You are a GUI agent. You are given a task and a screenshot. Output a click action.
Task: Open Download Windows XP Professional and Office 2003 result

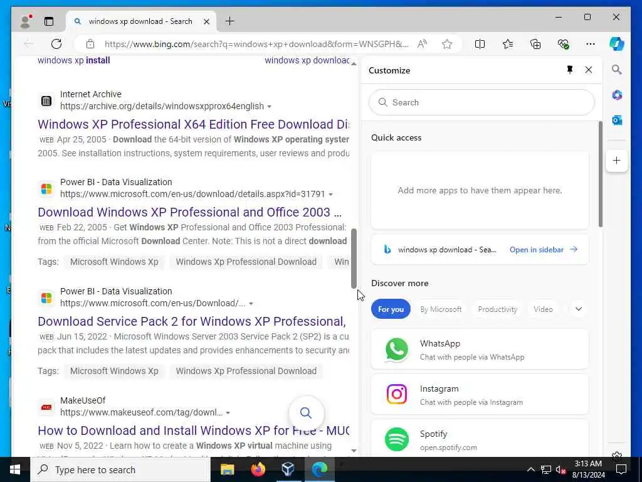(x=189, y=212)
